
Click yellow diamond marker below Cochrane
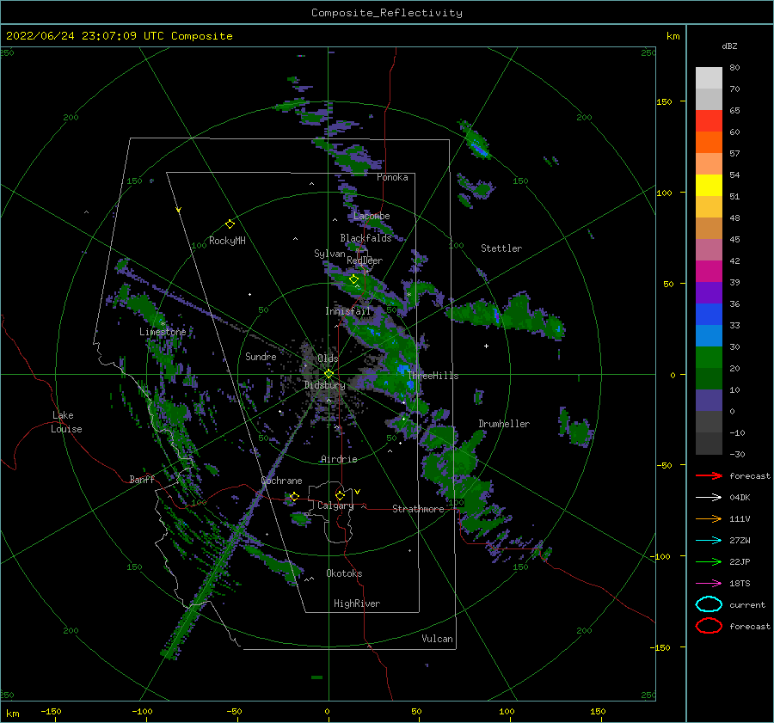[x=295, y=496]
